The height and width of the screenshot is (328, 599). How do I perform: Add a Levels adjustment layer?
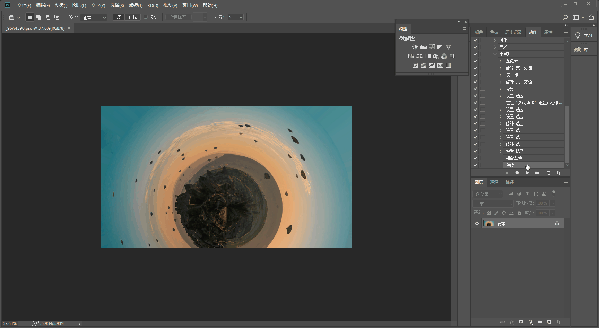423,47
